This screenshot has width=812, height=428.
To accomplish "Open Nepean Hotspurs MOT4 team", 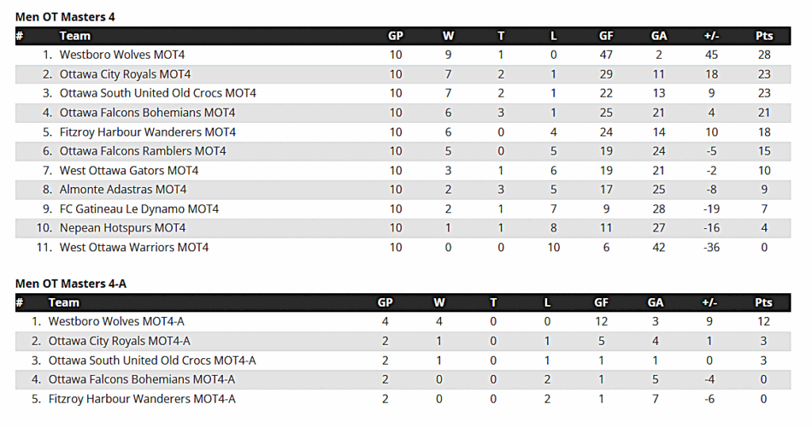I will 123,228.
